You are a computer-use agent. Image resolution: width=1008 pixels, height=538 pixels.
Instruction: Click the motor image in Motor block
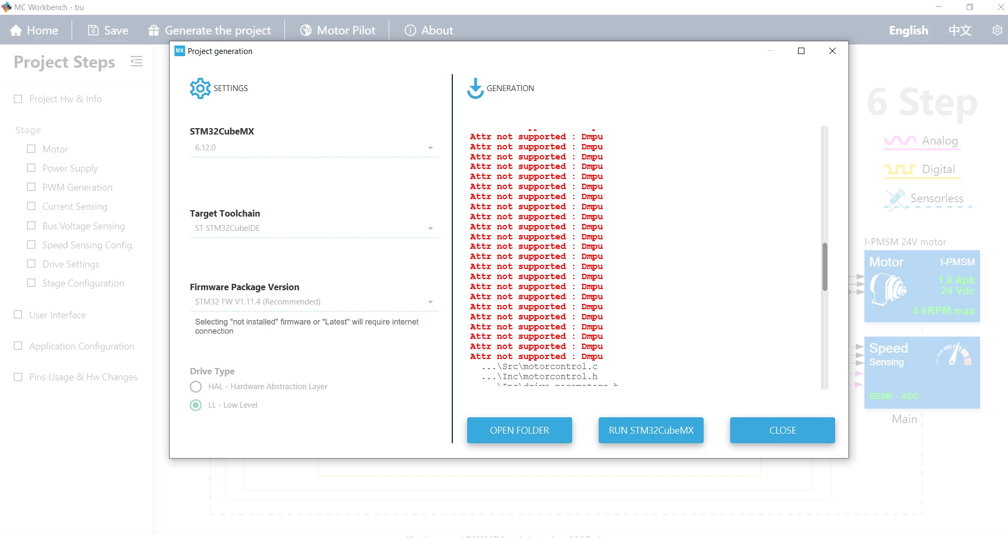pyautogui.click(x=888, y=289)
